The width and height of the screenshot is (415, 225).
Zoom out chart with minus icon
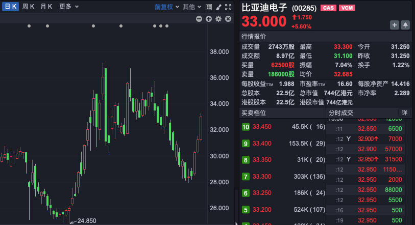click(200, 19)
